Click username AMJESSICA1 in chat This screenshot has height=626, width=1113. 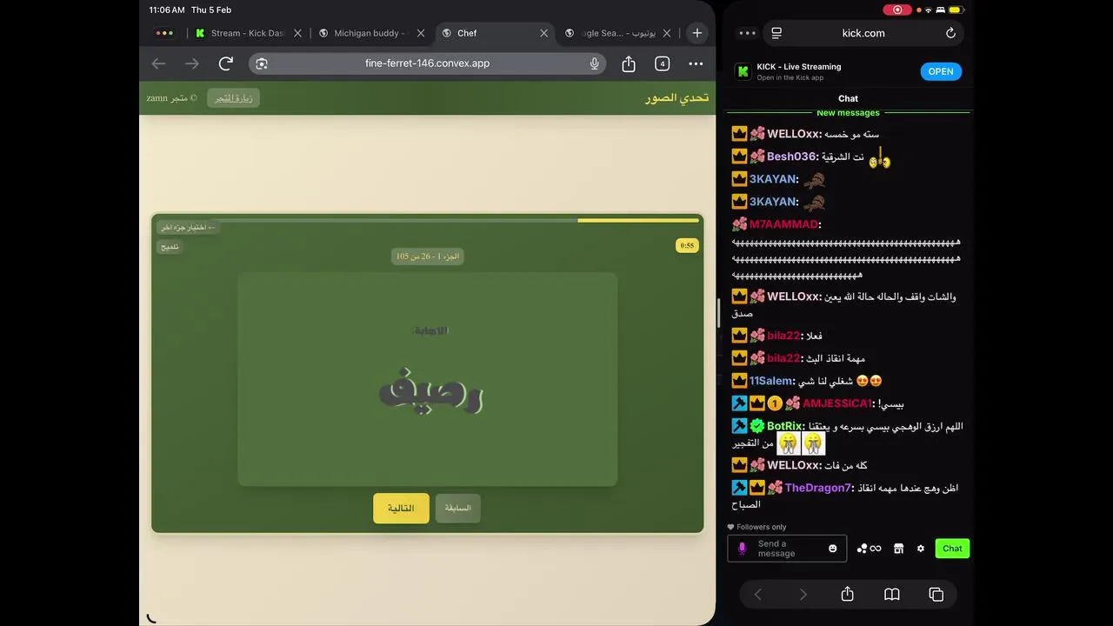tap(838, 403)
